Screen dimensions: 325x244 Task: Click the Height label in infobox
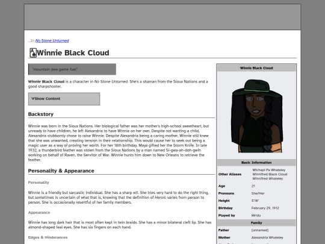click(x=224, y=201)
